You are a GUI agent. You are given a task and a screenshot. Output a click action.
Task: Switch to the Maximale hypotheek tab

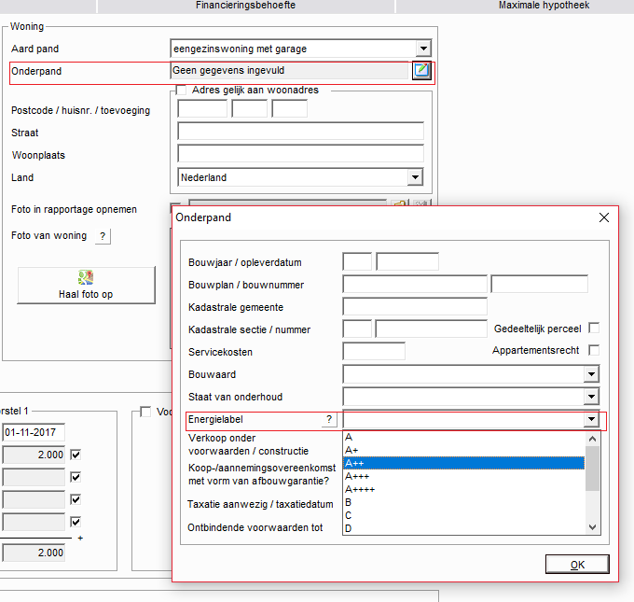point(544,6)
